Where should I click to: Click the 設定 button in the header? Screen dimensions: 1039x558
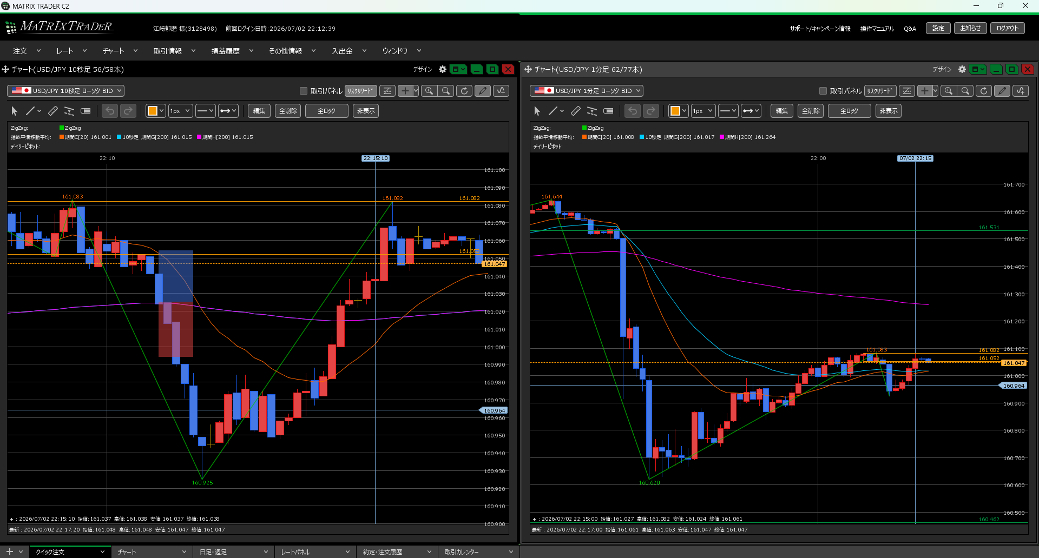[938, 28]
